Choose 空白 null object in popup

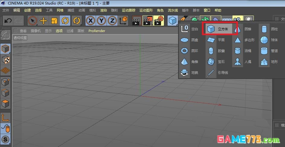click(189, 29)
